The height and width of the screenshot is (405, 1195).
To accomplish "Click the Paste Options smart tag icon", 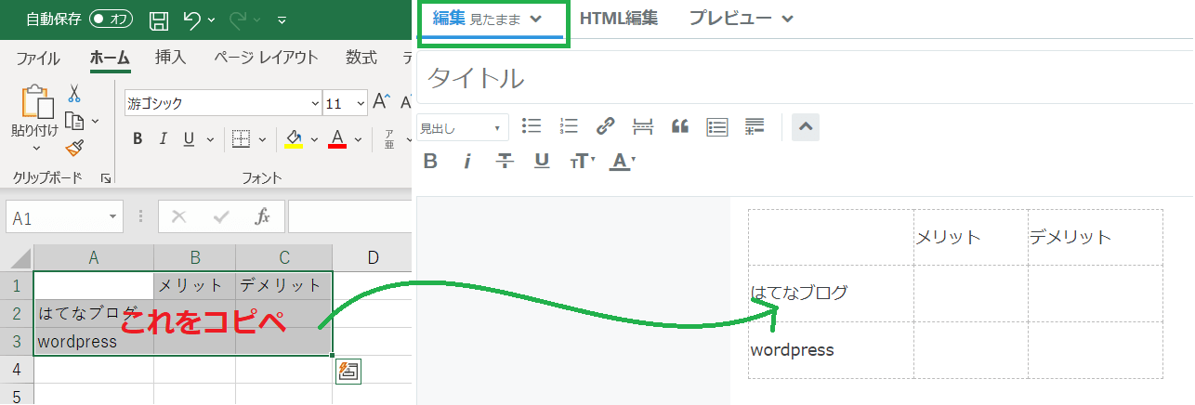I will pyautogui.click(x=348, y=371).
